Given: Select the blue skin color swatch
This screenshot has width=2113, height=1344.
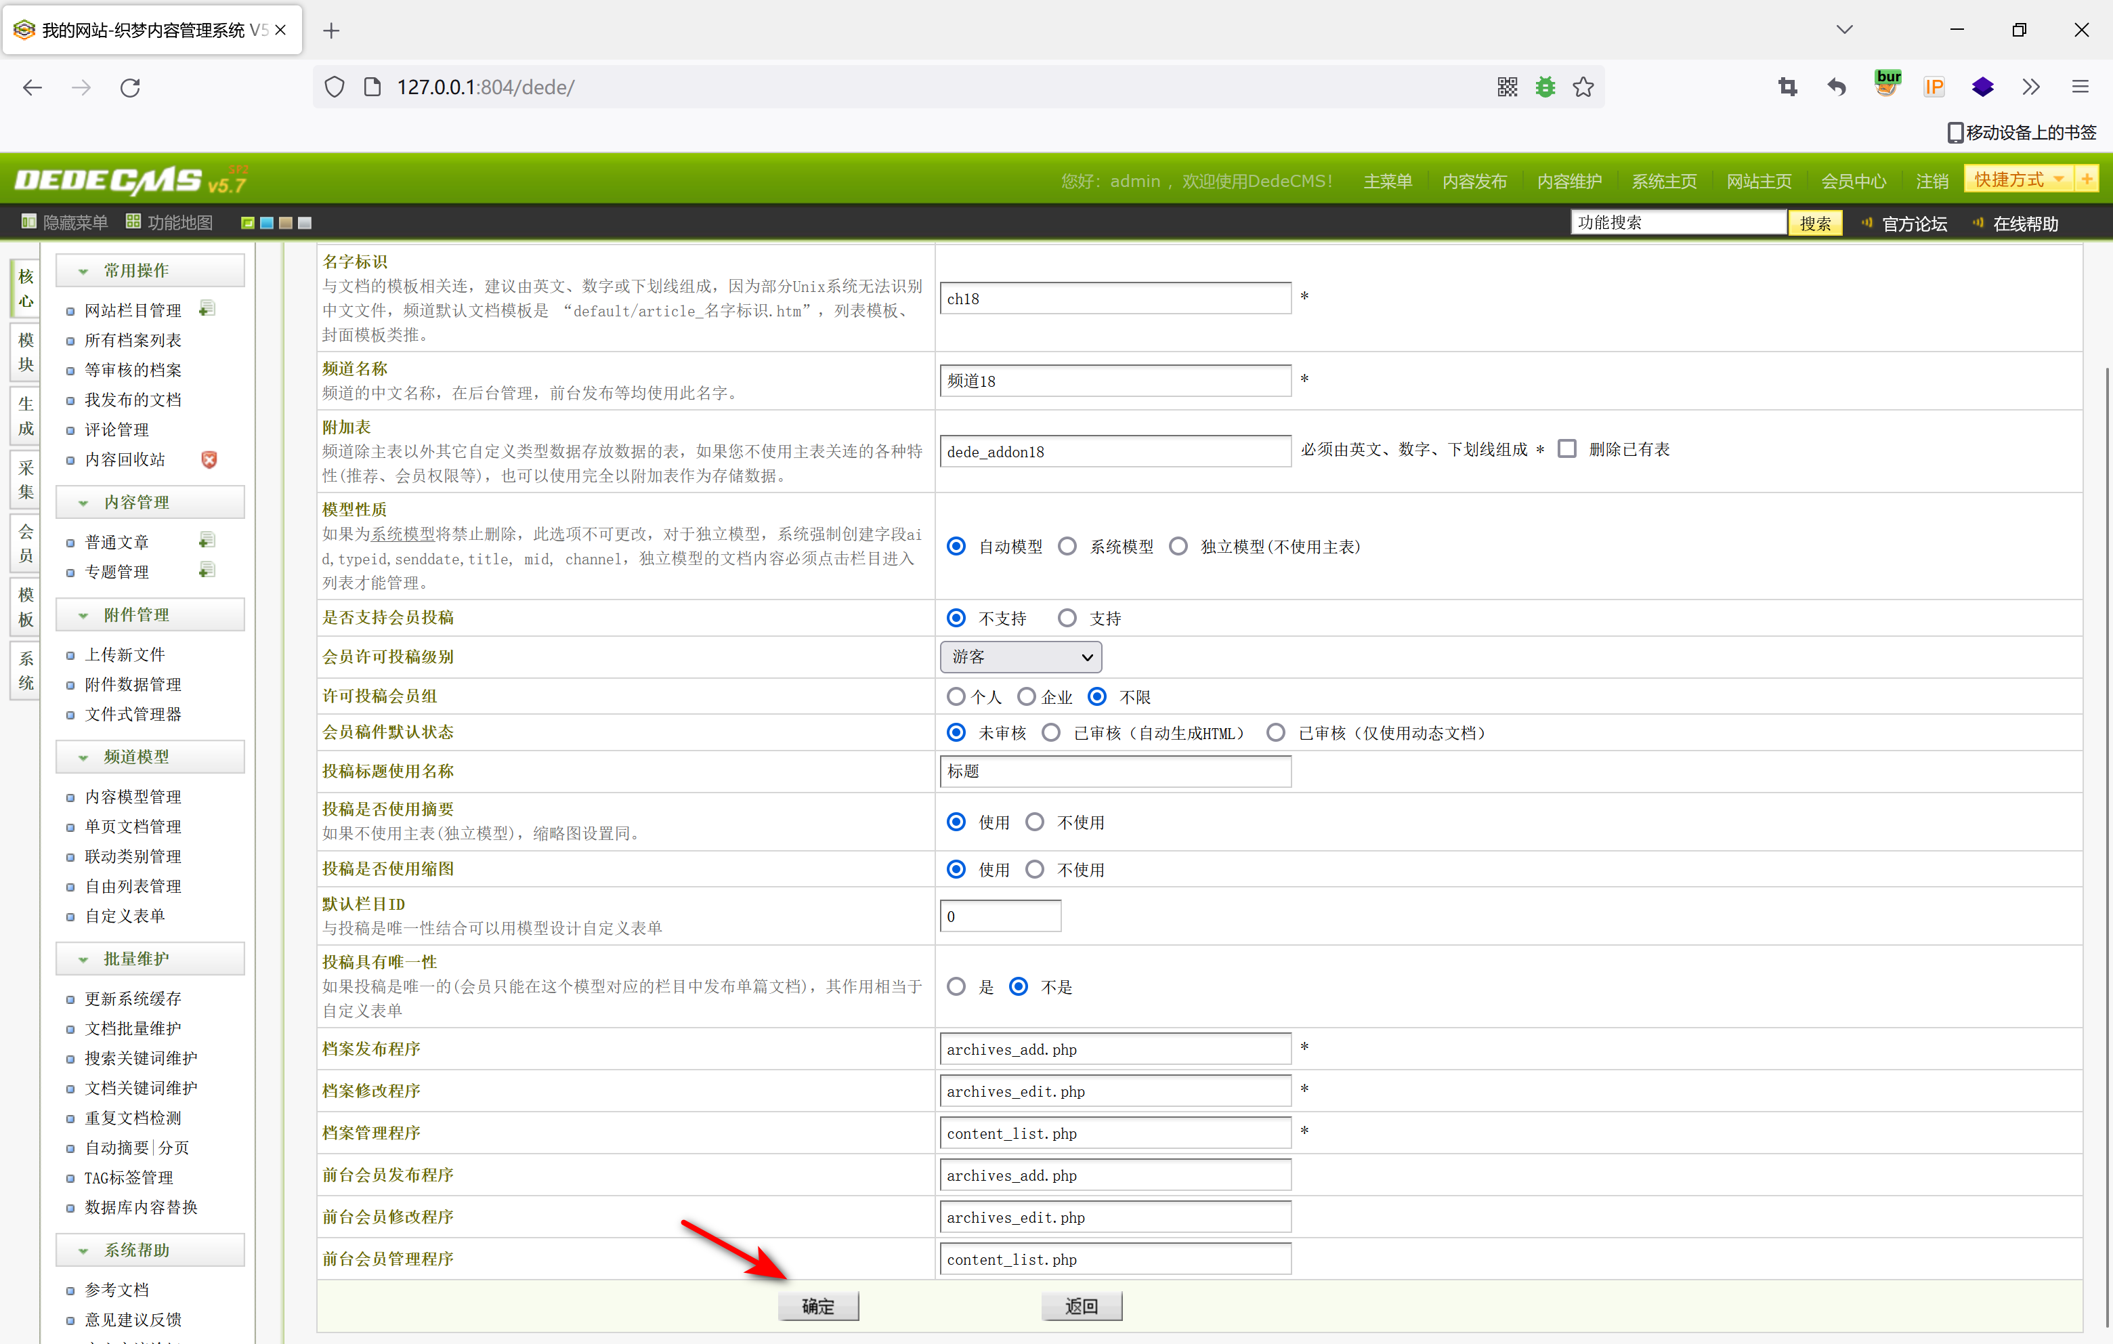Looking at the screenshot, I should [x=267, y=223].
